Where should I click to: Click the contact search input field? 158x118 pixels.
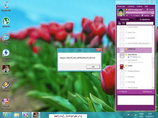tap(140, 23)
